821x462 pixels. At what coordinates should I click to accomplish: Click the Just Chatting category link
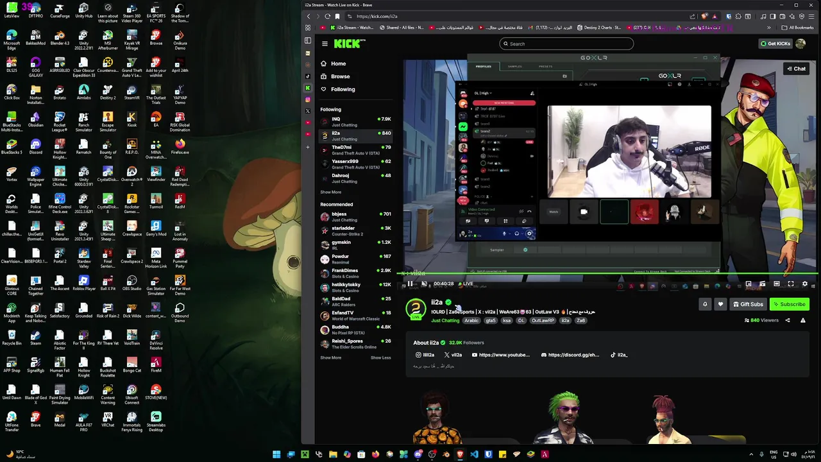coord(445,321)
